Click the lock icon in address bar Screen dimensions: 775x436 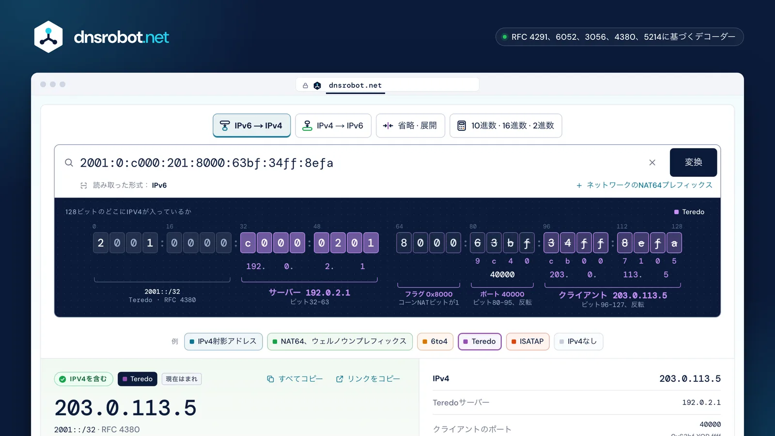[x=305, y=85]
